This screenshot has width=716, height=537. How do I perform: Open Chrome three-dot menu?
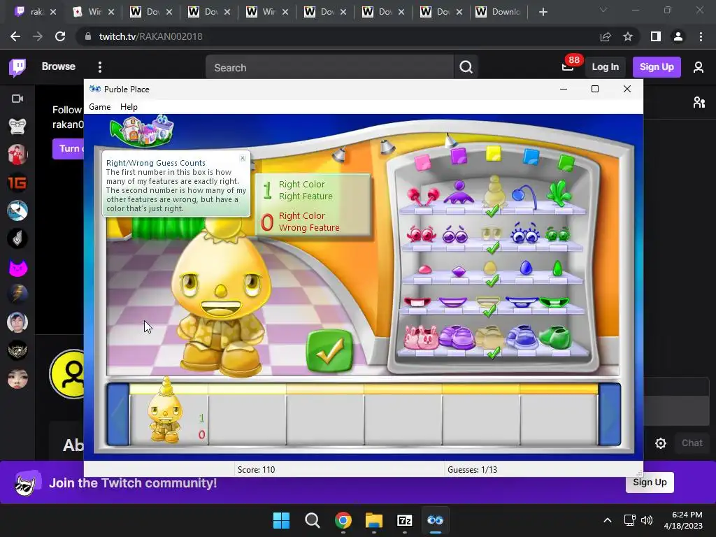[x=701, y=36]
